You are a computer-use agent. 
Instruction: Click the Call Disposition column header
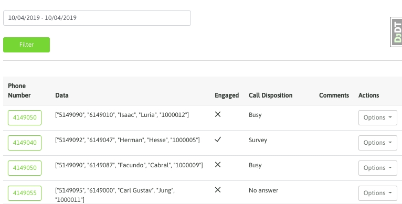pyautogui.click(x=270, y=95)
